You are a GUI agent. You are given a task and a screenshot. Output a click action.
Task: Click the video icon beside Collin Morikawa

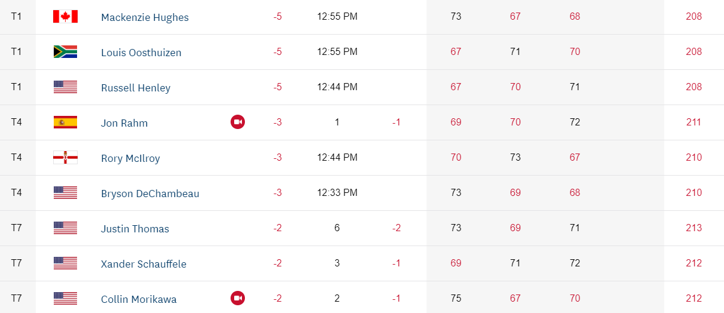(x=238, y=298)
